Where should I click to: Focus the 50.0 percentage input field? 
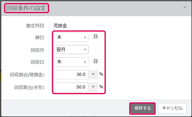click(71, 87)
